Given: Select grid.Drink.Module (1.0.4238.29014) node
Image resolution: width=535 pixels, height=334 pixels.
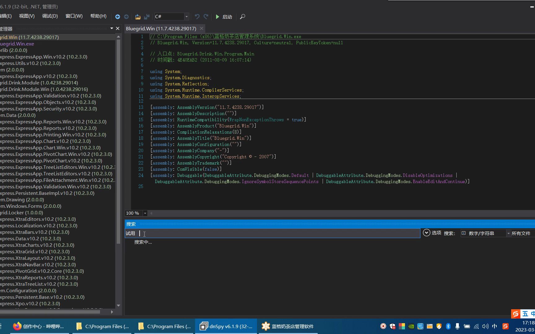Looking at the screenshot, I should [39, 83].
